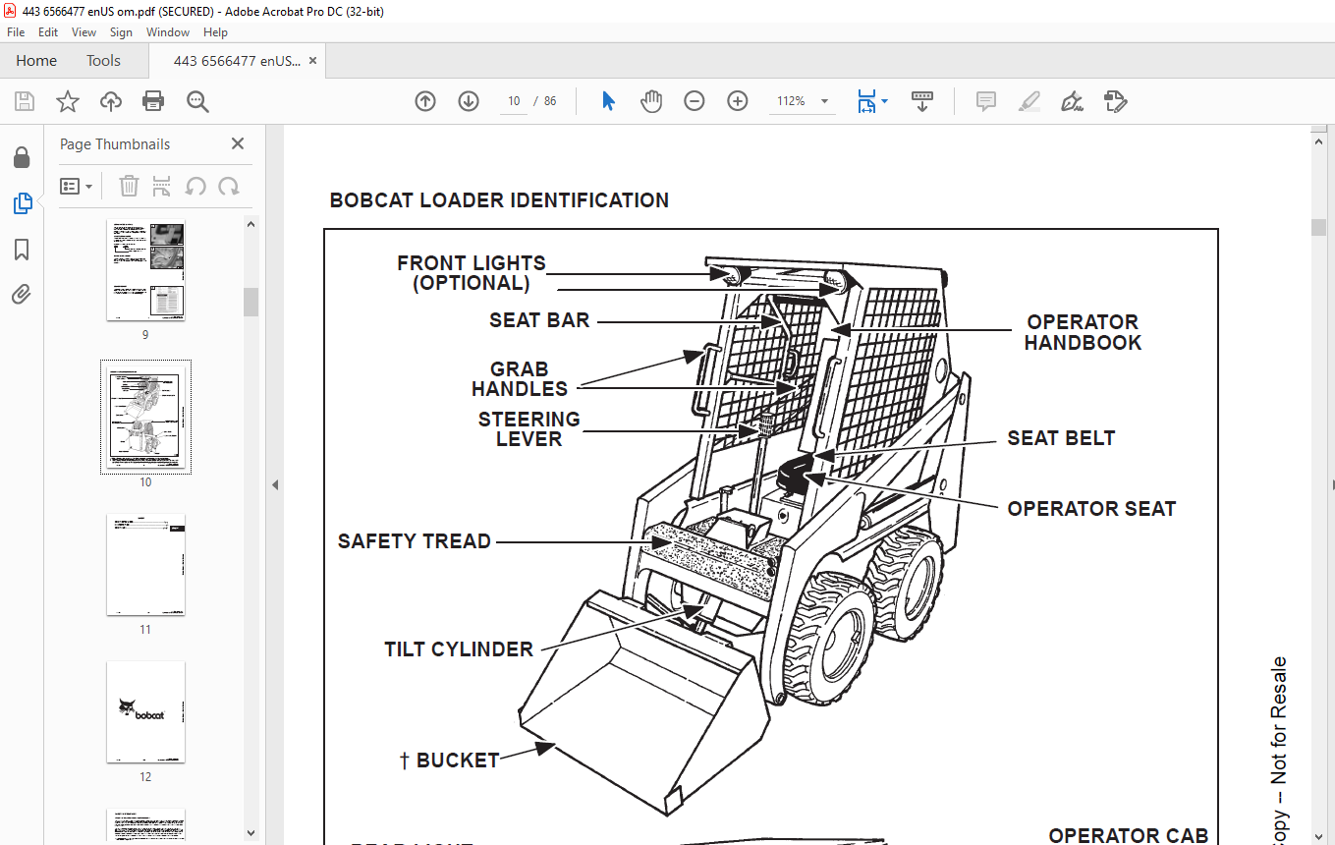This screenshot has height=845, width=1335.
Task: Close the Page Thumbnails panel
Action: tap(238, 143)
